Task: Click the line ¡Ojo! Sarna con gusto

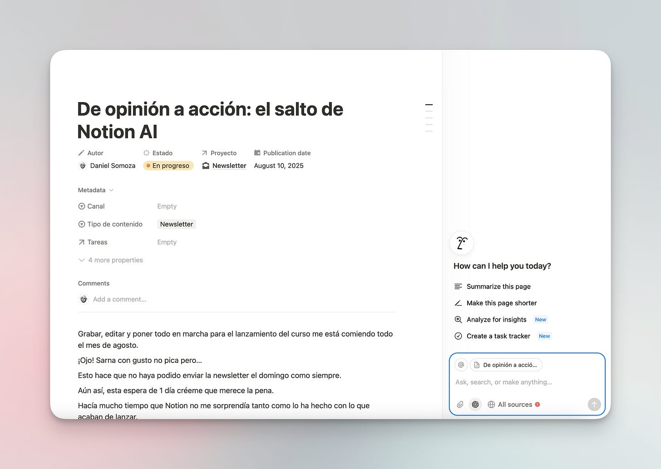Action: (140, 361)
